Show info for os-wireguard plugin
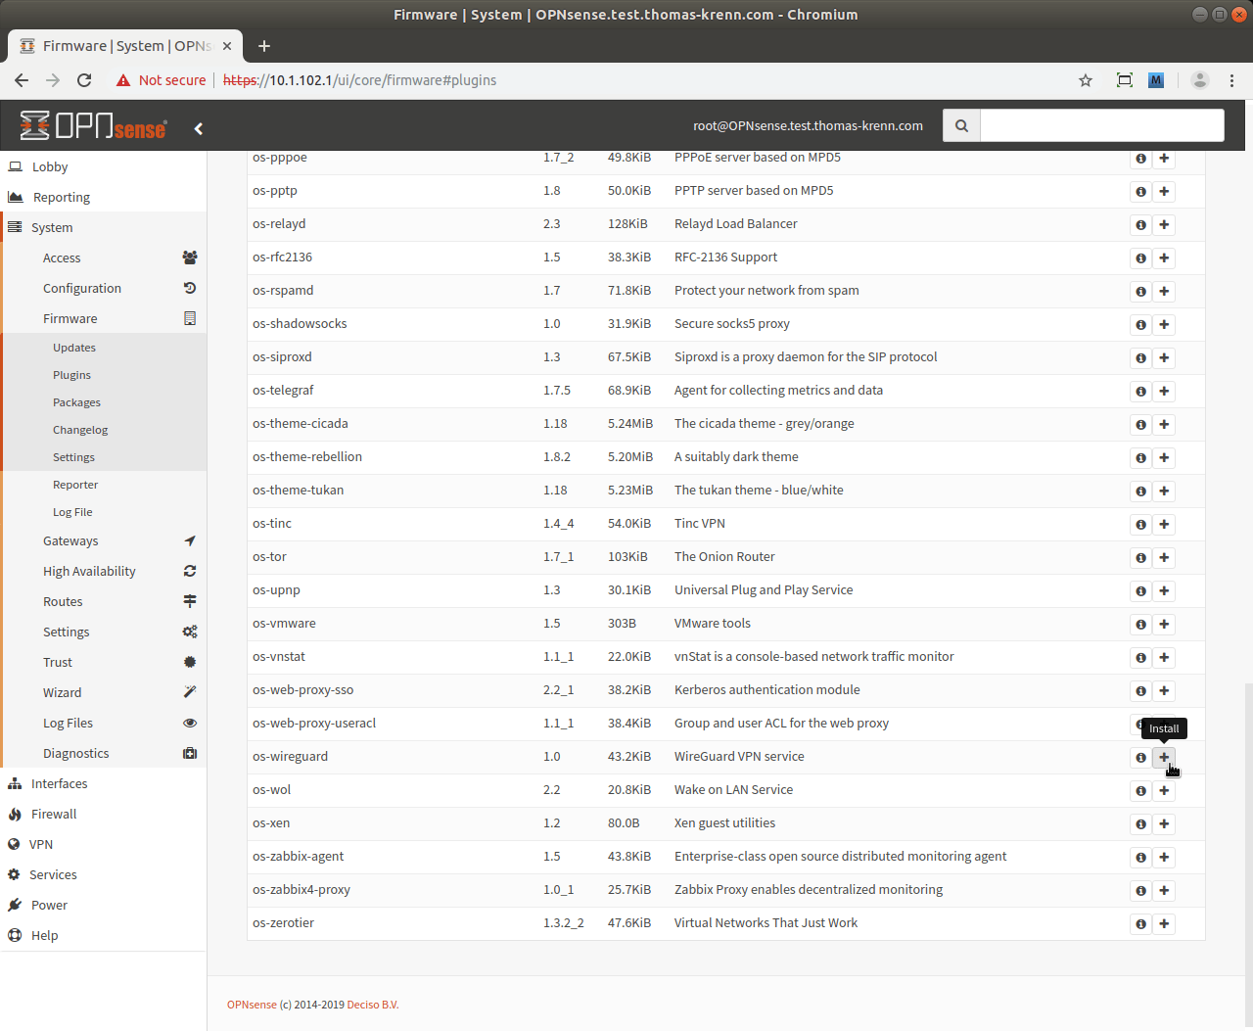 pos(1140,757)
